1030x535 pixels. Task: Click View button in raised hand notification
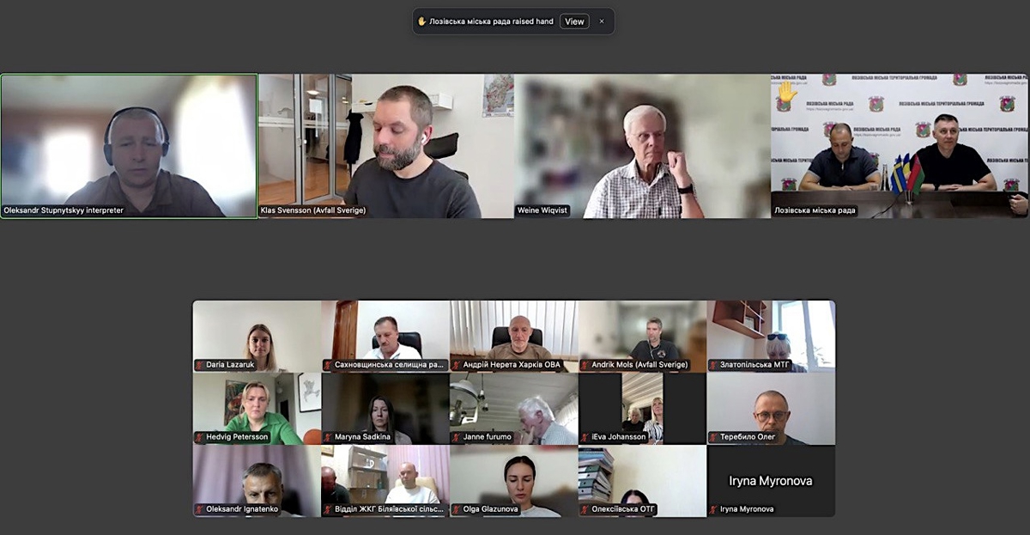(574, 21)
